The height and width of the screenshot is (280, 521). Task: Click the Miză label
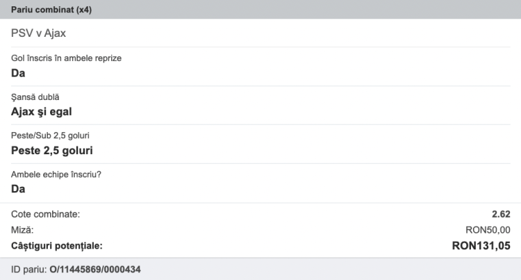coord(22,229)
